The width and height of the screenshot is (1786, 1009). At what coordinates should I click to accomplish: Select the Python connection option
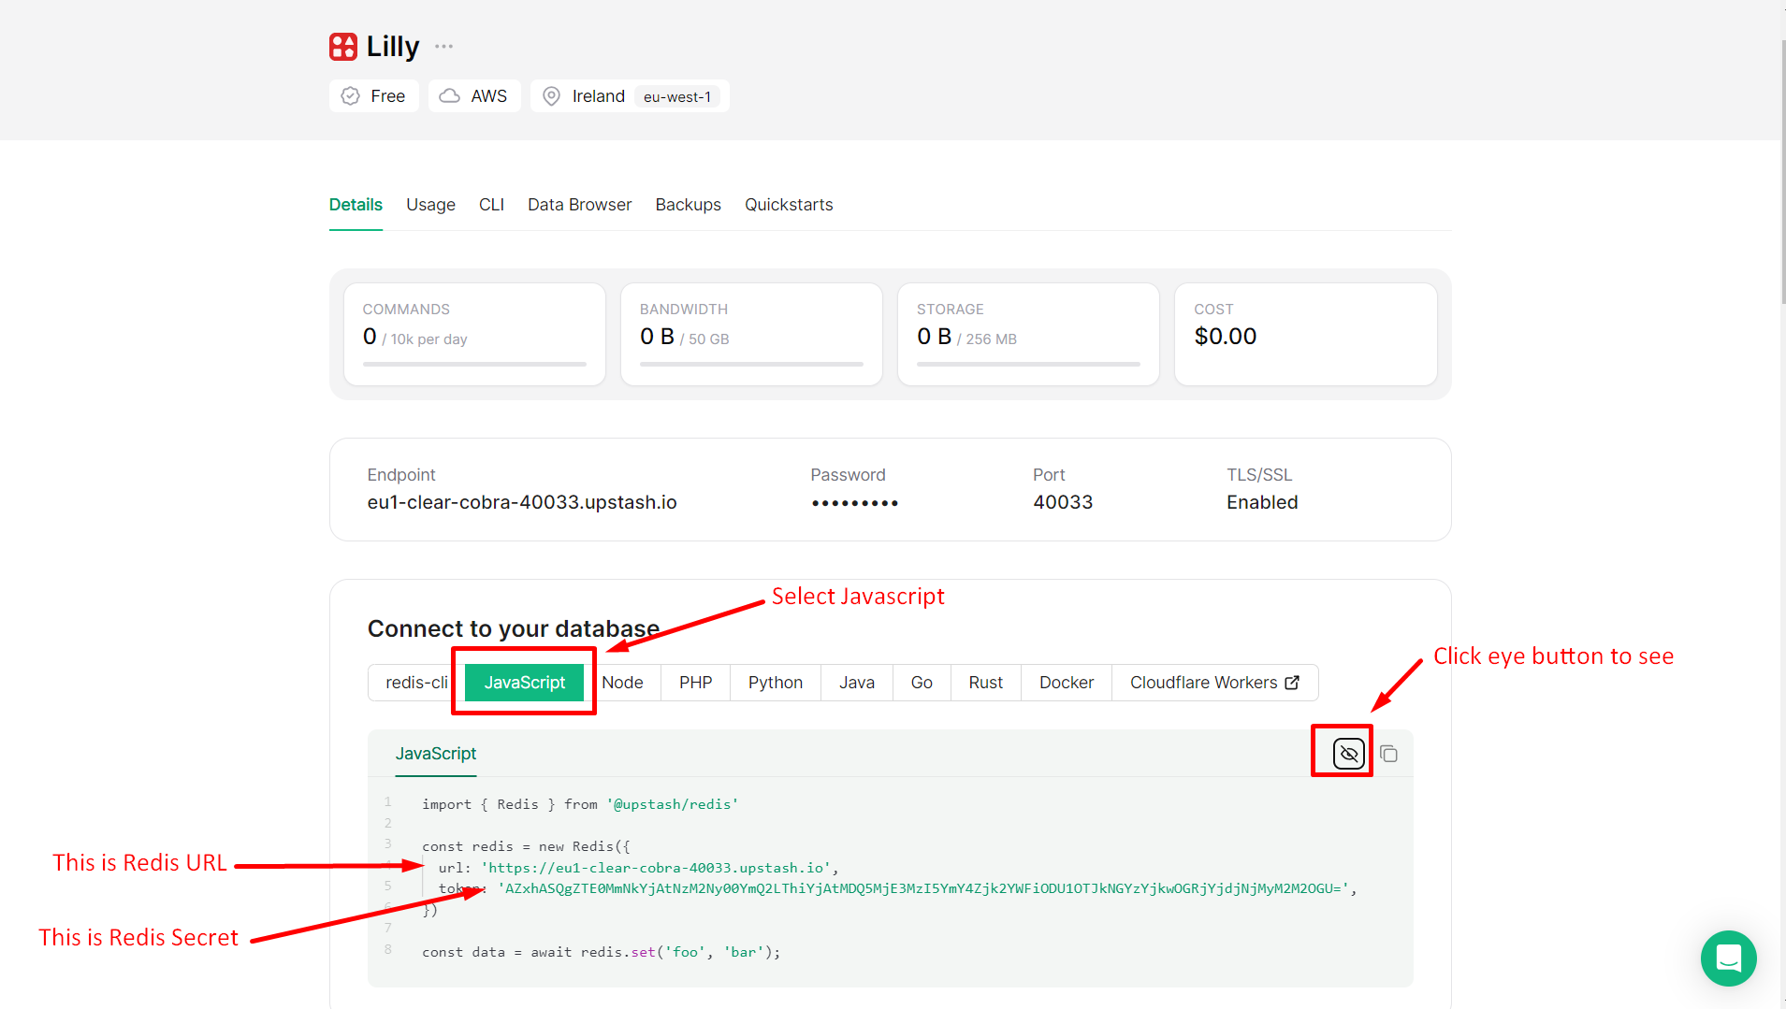775,683
